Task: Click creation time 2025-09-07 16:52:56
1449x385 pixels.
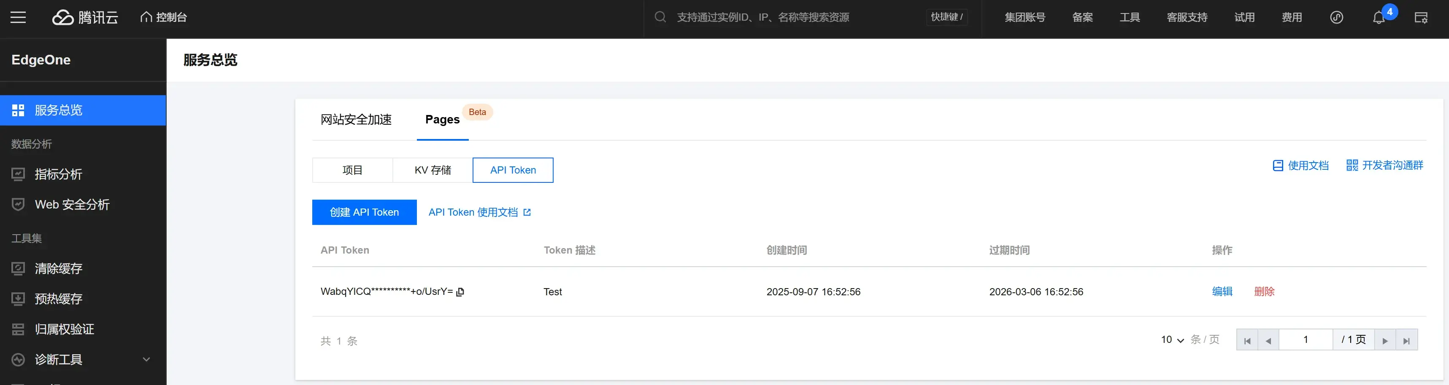Action: [x=814, y=292]
